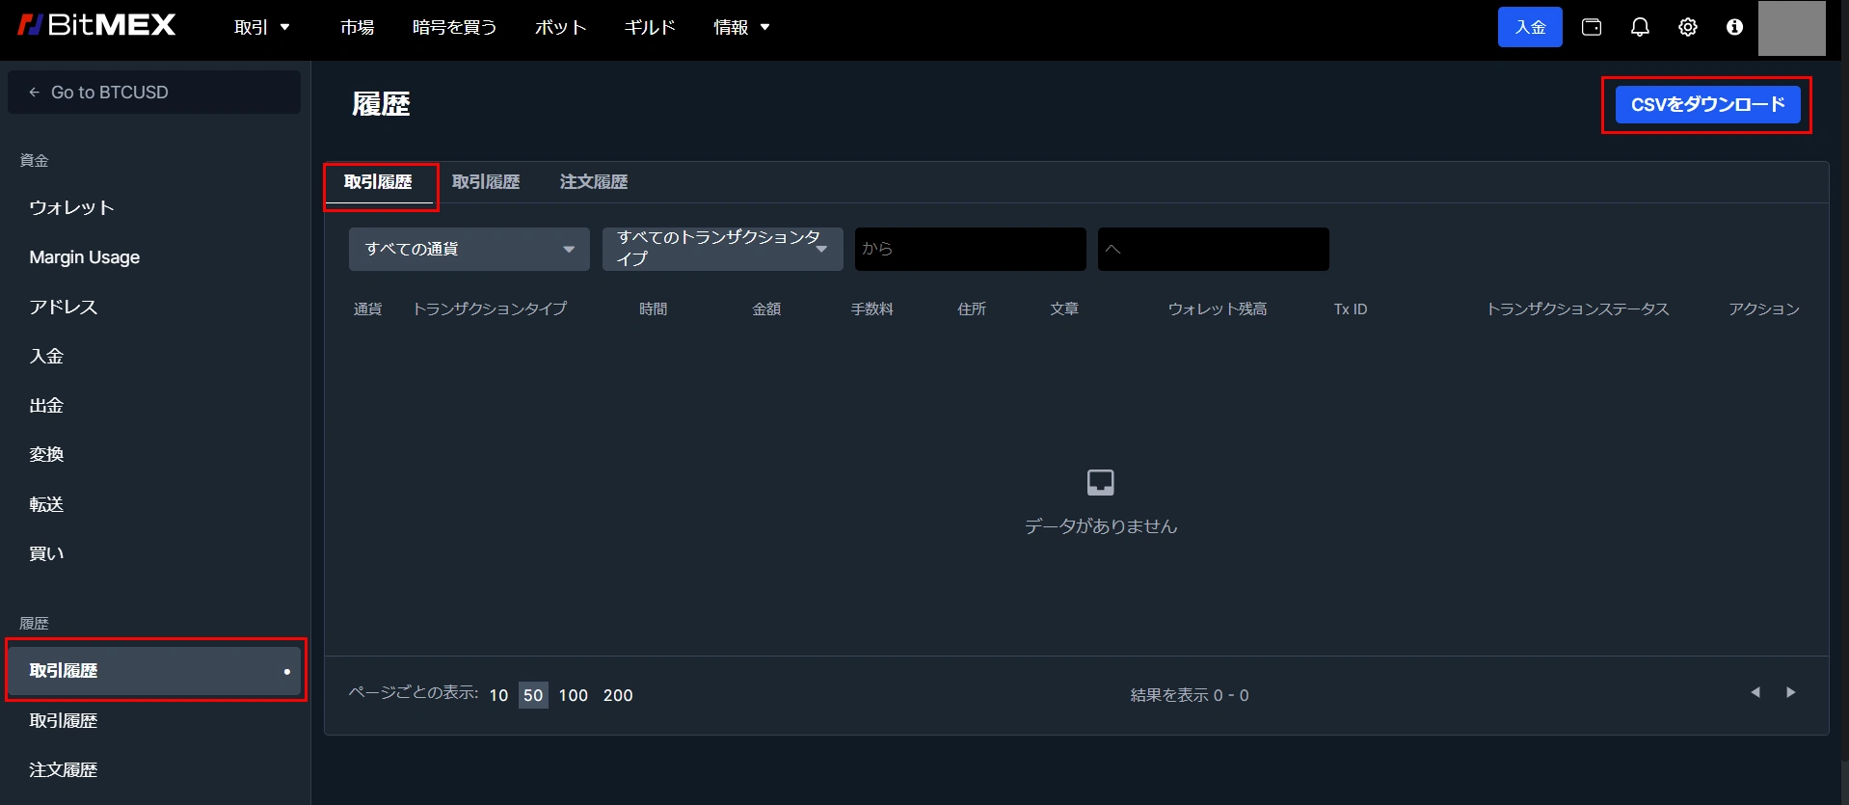The width and height of the screenshot is (1849, 805).
Task: Show 100 results per page
Action: click(x=574, y=695)
